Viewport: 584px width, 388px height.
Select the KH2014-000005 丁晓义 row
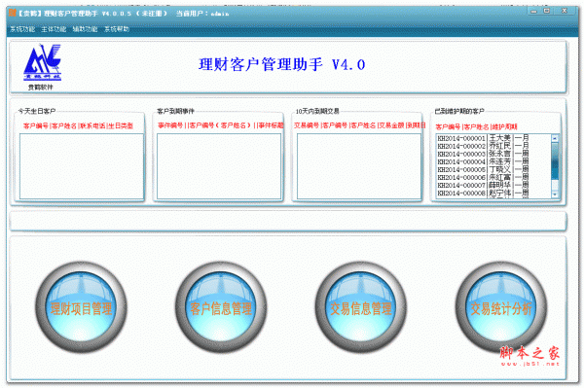pos(493,169)
